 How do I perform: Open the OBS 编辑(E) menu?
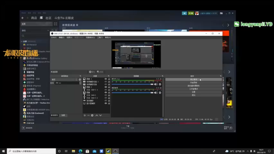[x=62, y=38]
